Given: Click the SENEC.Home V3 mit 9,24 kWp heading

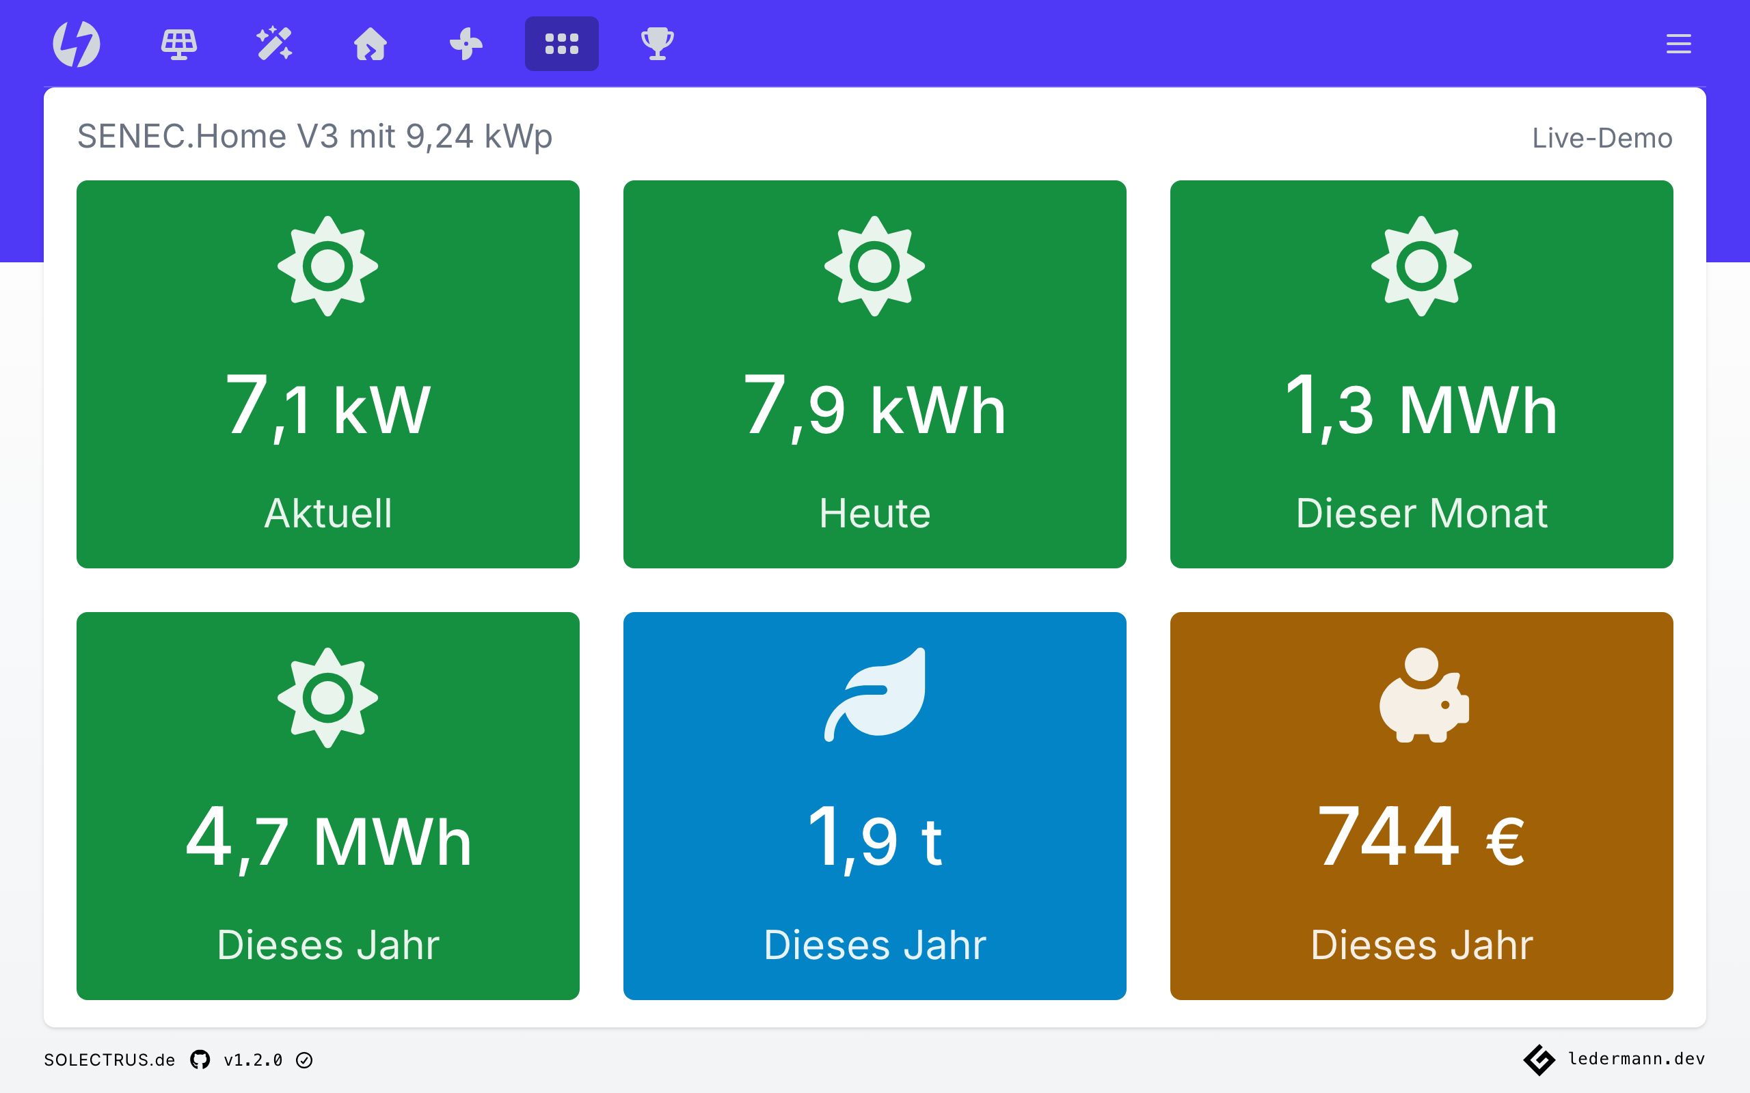Looking at the screenshot, I should 314,137.
